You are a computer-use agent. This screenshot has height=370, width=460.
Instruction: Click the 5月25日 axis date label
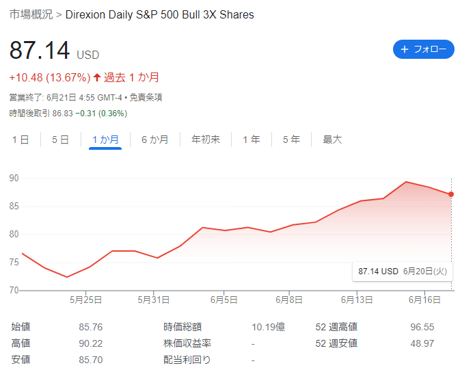pyautogui.click(x=85, y=300)
